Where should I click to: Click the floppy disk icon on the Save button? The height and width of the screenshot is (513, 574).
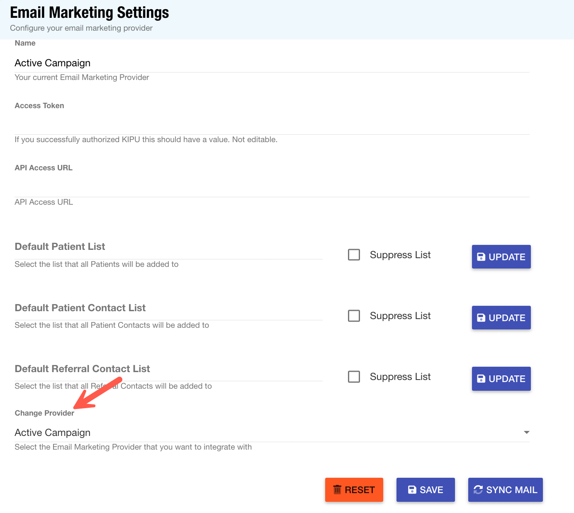412,490
